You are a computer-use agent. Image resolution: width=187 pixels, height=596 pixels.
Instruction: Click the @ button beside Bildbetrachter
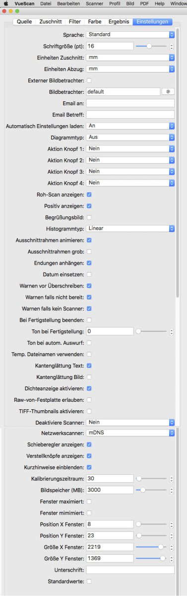[x=168, y=91]
